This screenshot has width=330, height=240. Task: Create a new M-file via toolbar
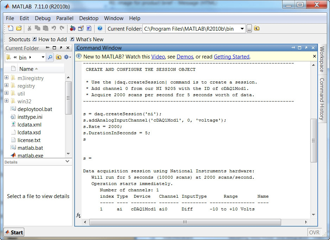11,29
